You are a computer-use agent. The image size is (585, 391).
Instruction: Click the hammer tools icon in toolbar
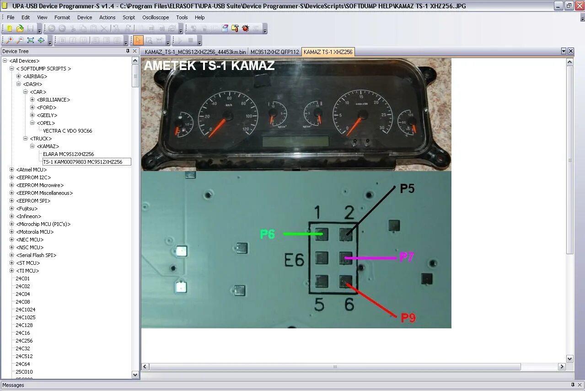point(235,28)
